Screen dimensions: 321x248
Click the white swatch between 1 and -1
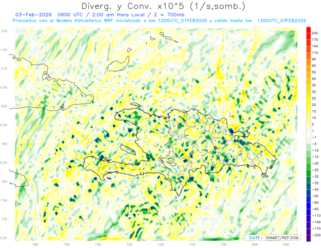(x=308, y=134)
